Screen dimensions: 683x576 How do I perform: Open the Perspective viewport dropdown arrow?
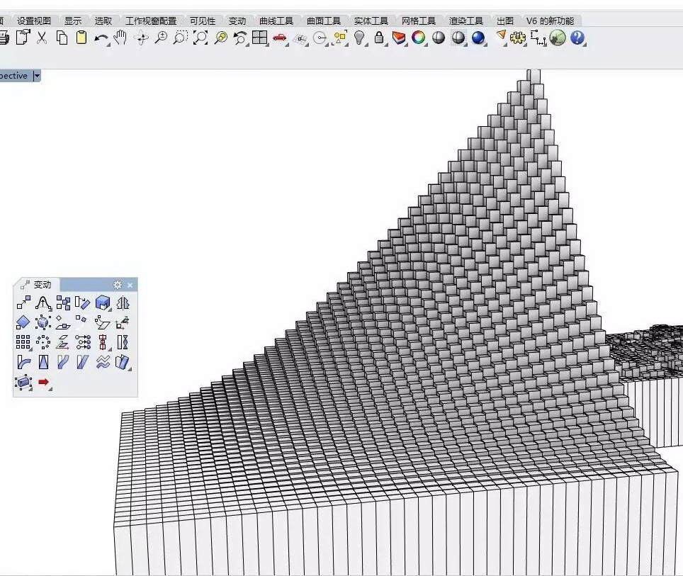point(37,76)
